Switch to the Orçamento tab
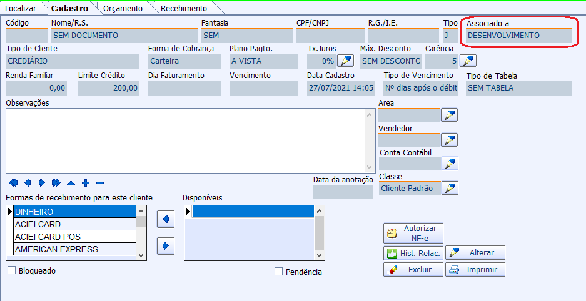Screen dimensions: 586x301 [x=123, y=8]
